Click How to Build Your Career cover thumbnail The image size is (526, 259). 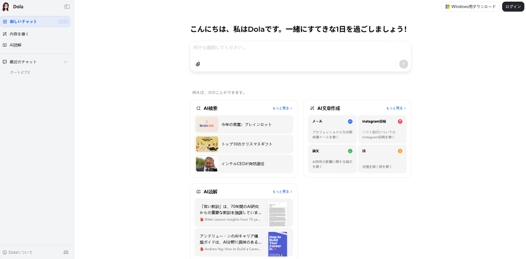point(277,244)
